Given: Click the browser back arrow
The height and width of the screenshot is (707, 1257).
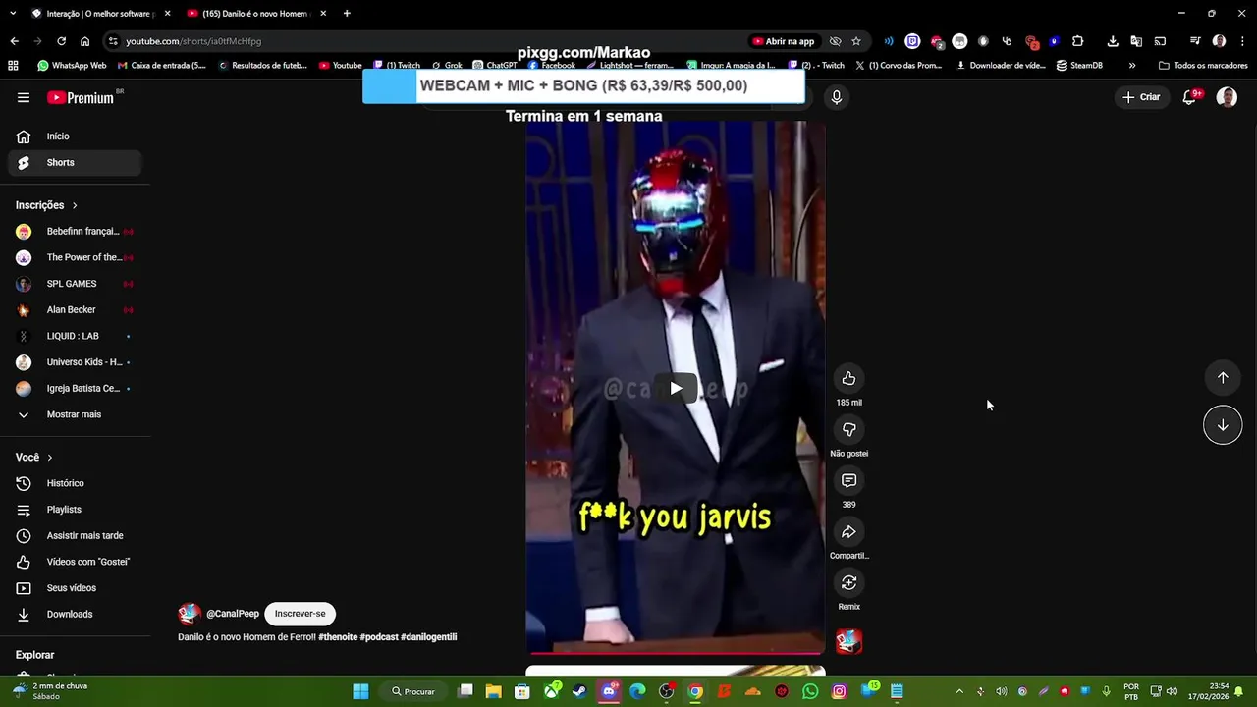Looking at the screenshot, I should click(14, 41).
